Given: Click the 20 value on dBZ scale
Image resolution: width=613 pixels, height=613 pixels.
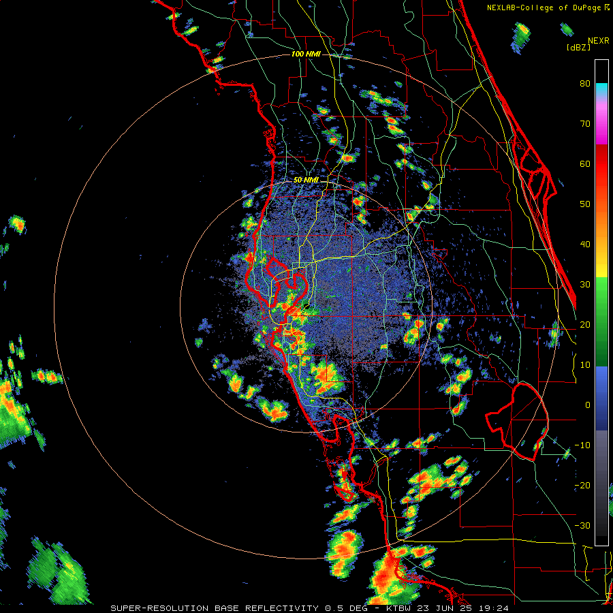Looking at the screenshot, I should click(585, 325).
